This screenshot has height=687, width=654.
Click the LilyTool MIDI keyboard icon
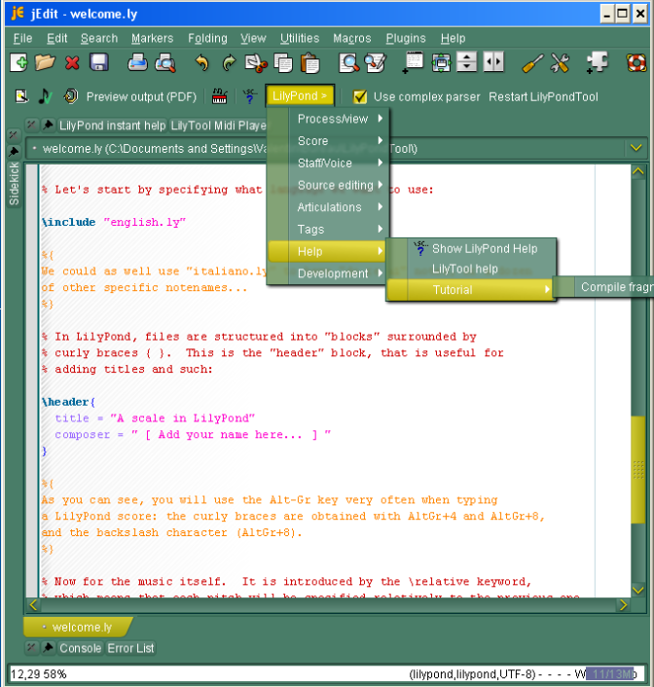[x=220, y=96]
